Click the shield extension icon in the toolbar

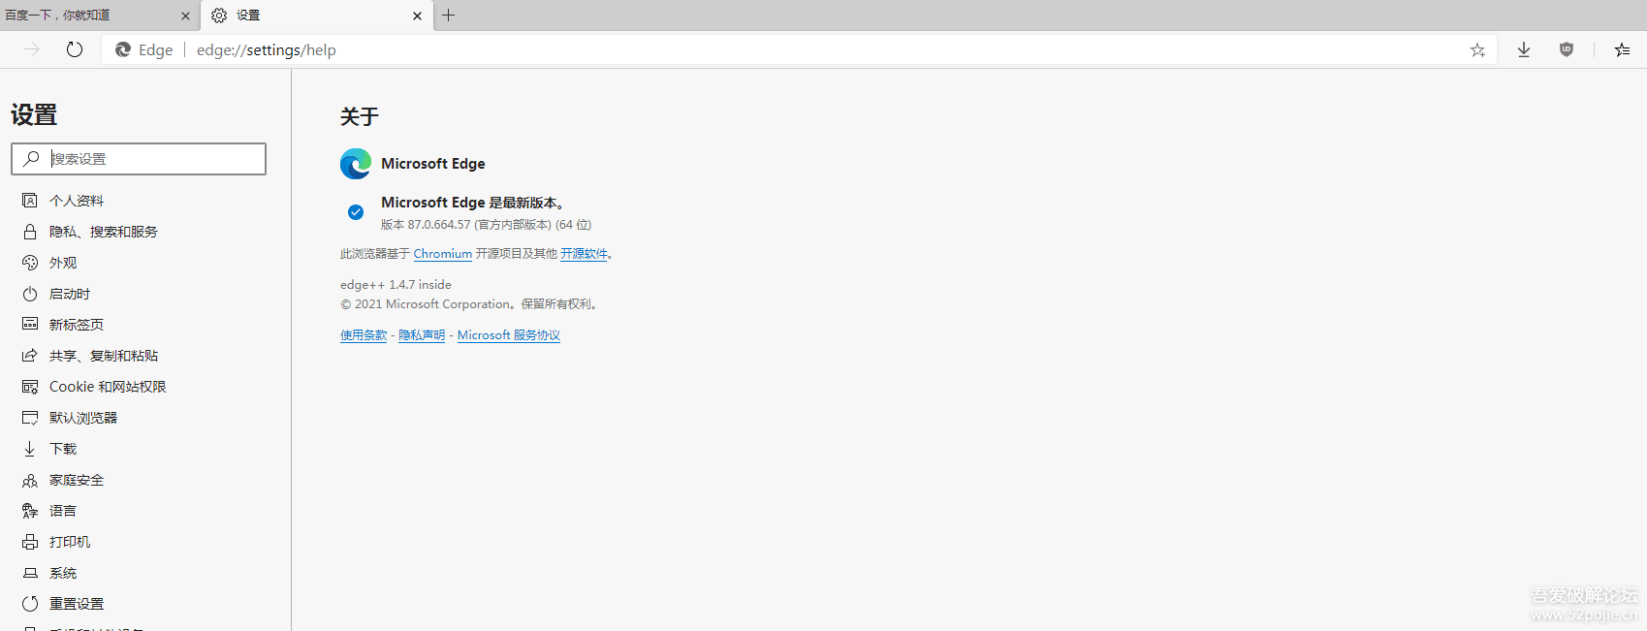tap(1567, 49)
